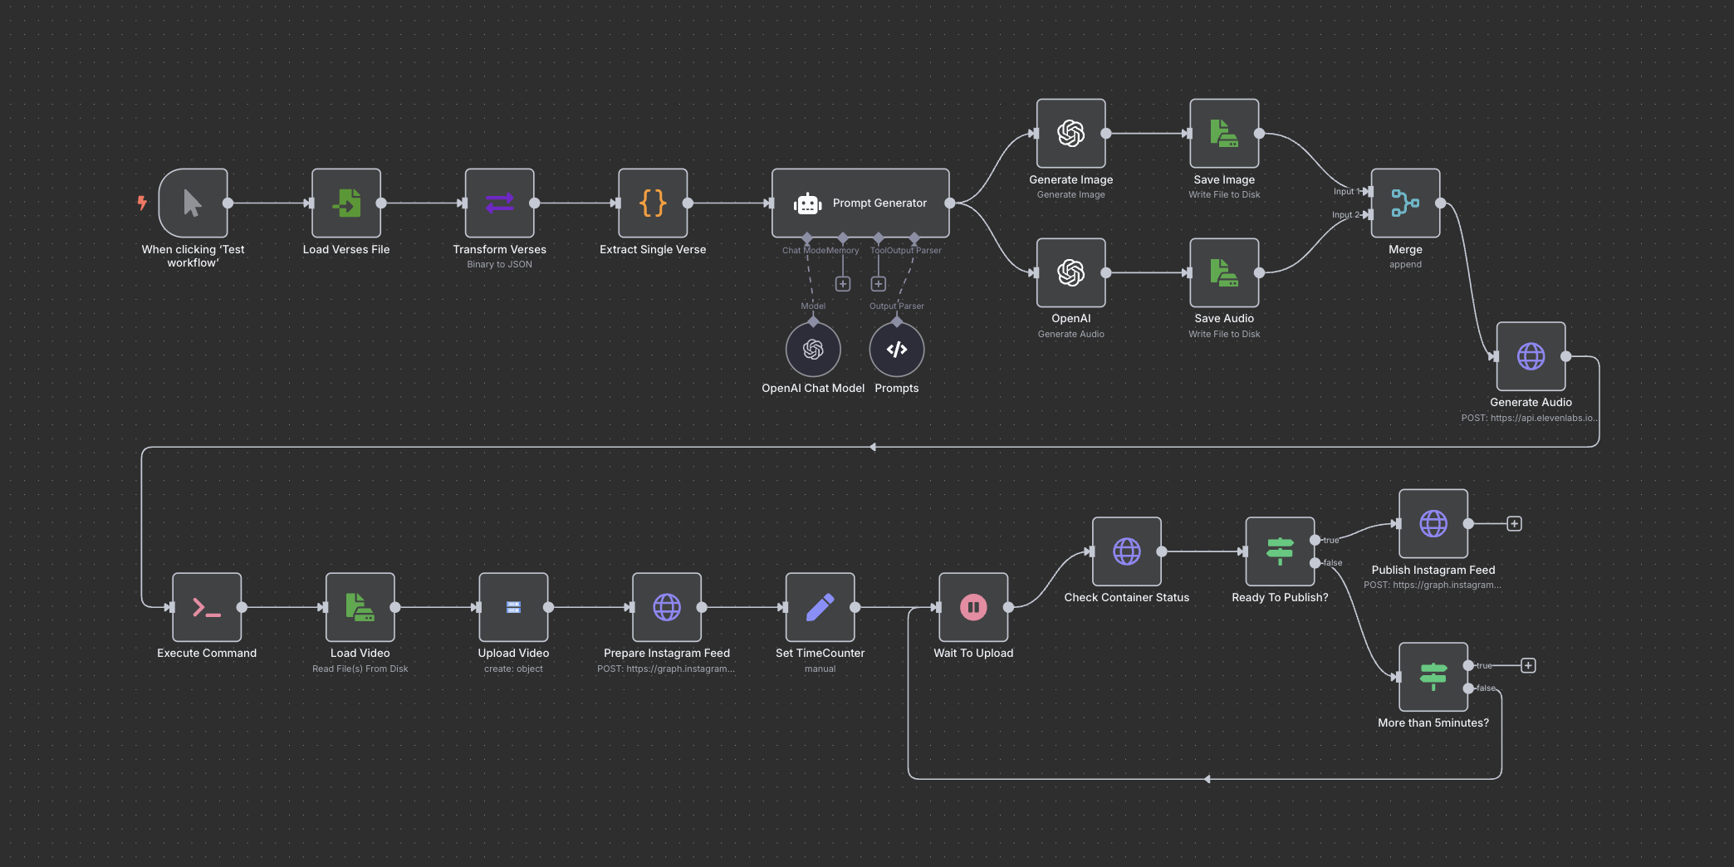Image resolution: width=1734 pixels, height=867 pixels.
Task: Open the Generate Audio HTTP request node
Action: [1530, 356]
